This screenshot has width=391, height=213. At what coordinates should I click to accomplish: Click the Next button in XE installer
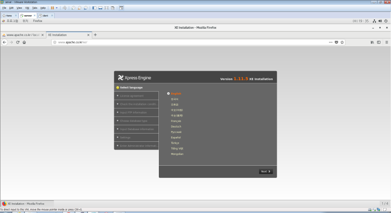(266, 172)
